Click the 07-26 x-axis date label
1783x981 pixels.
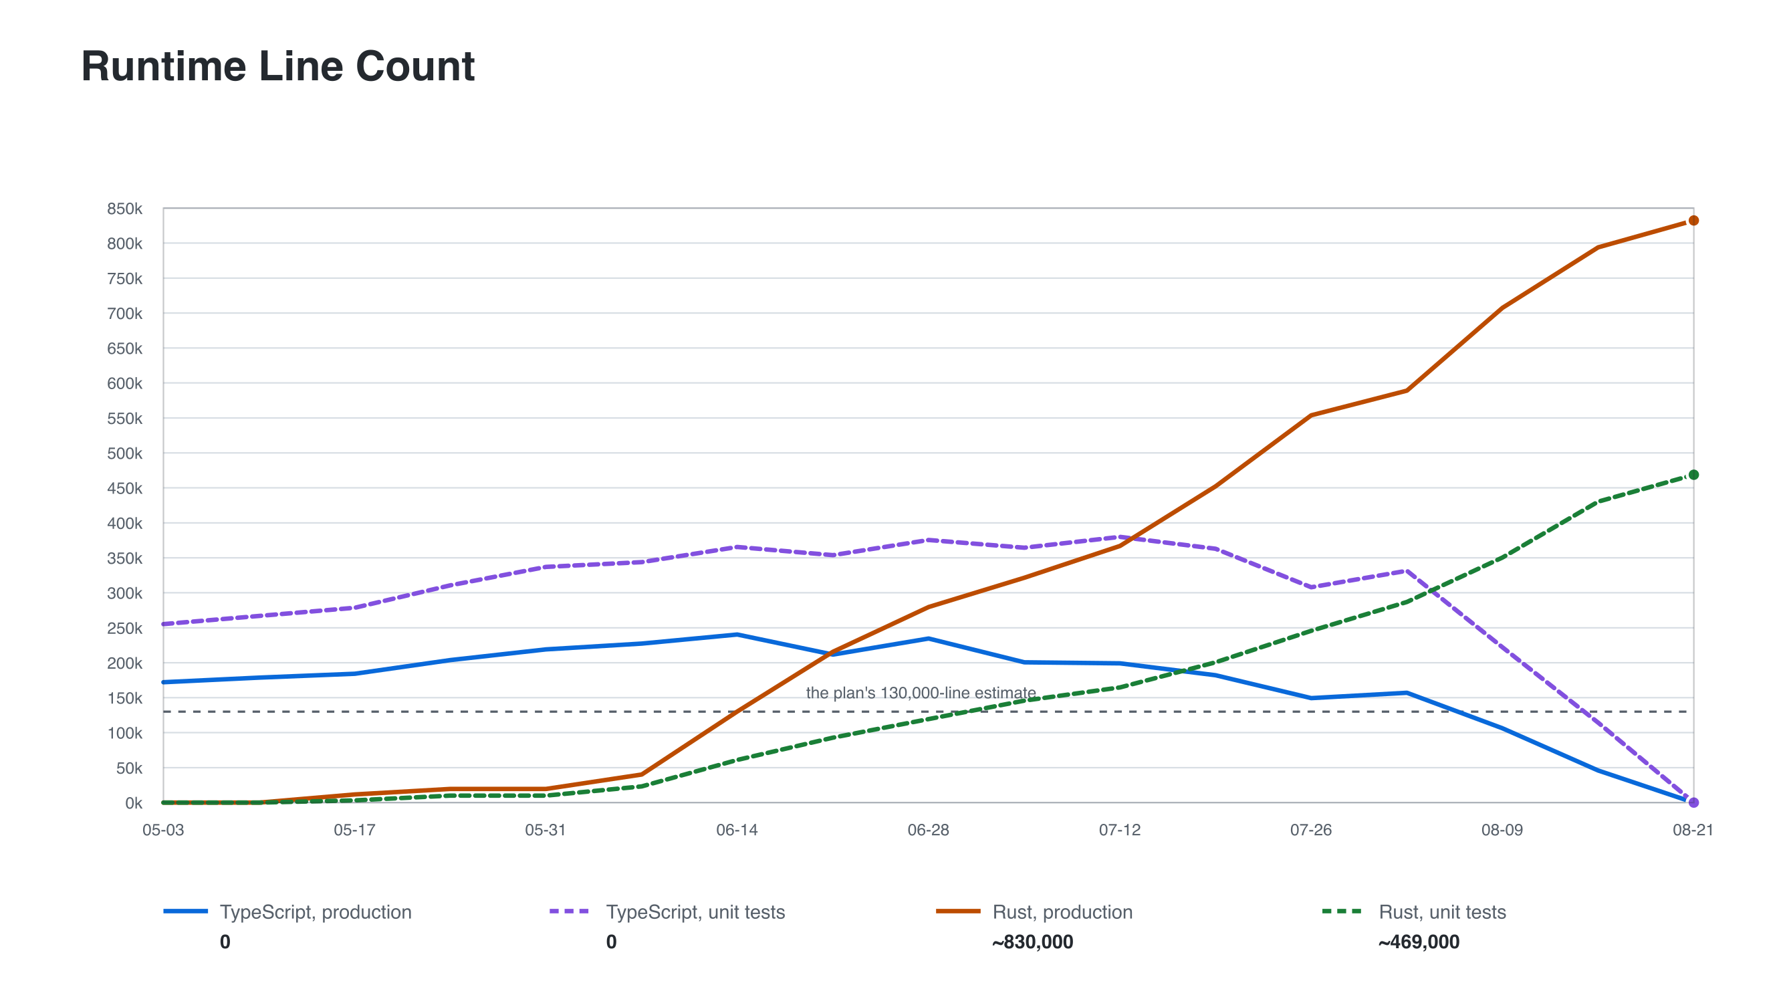pos(1311,829)
